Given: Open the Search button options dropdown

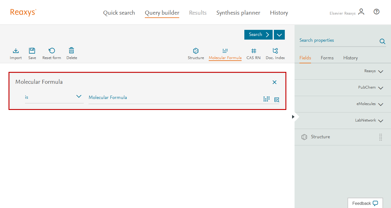Looking at the screenshot, I should tap(279, 35).
